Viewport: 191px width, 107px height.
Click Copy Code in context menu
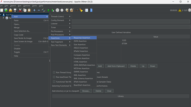pyautogui.click(x=30, y=35)
